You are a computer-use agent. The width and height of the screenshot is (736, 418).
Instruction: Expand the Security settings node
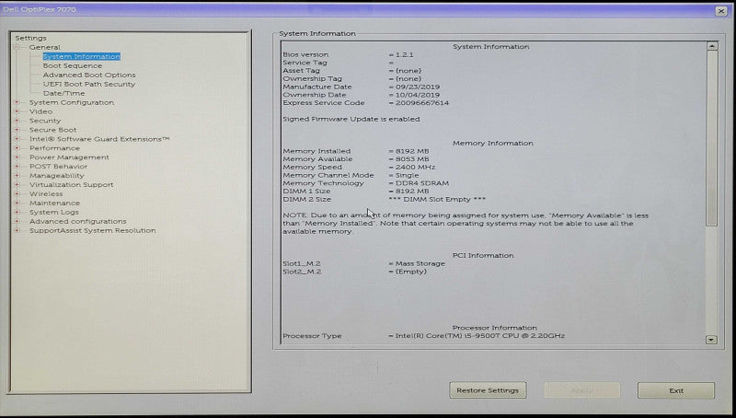click(x=17, y=121)
